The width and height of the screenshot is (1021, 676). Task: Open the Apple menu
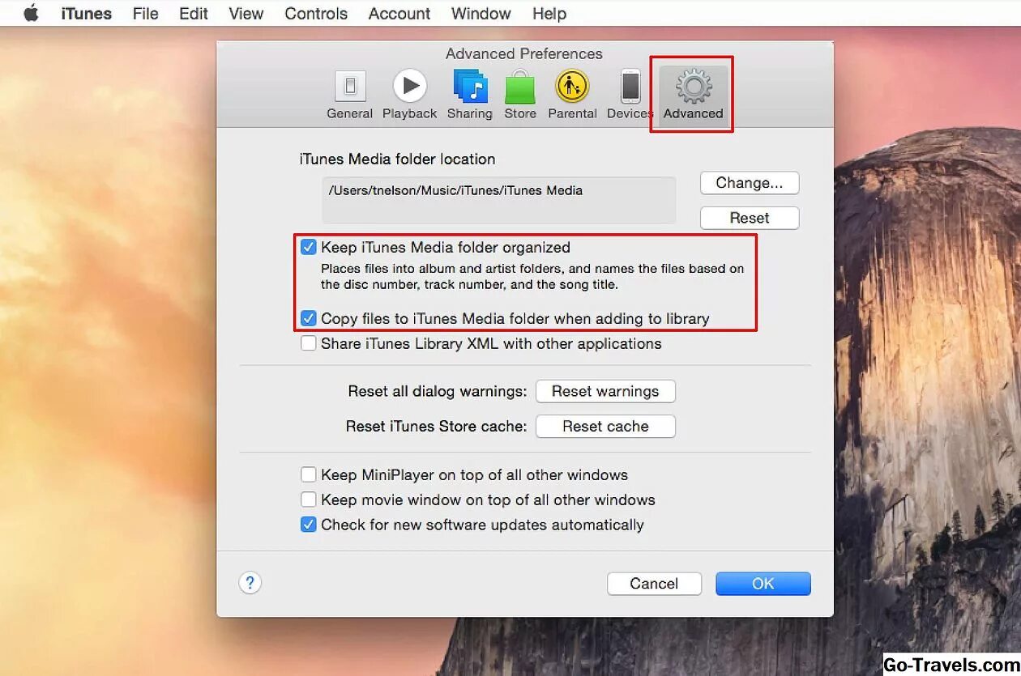[31, 14]
